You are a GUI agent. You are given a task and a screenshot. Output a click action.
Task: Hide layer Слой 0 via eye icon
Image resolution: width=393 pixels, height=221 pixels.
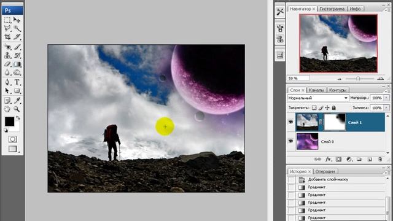[290, 141]
